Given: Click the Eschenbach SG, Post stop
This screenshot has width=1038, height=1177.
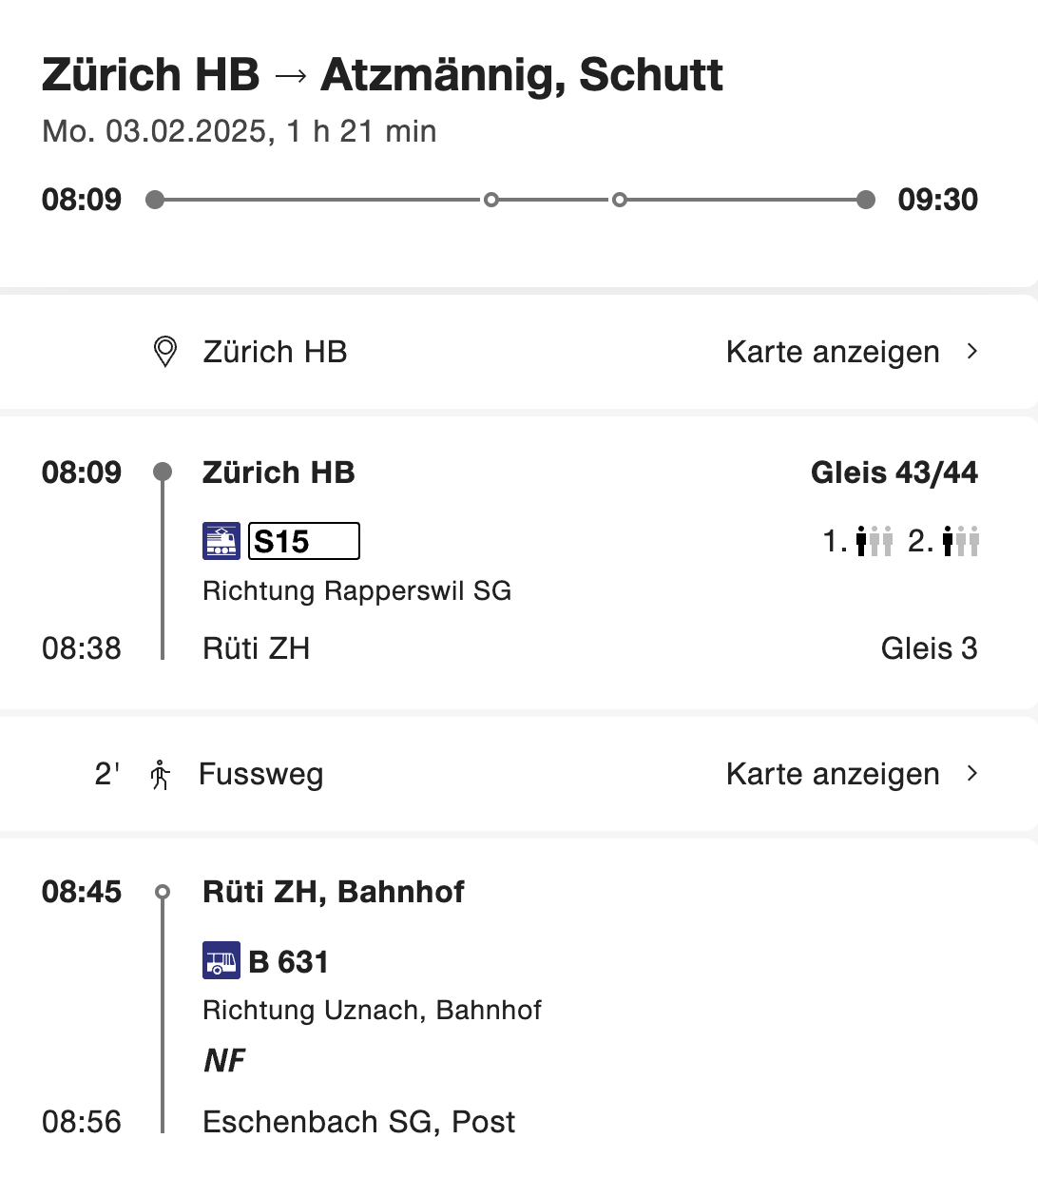Looking at the screenshot, I should [x=359, y=1122].
